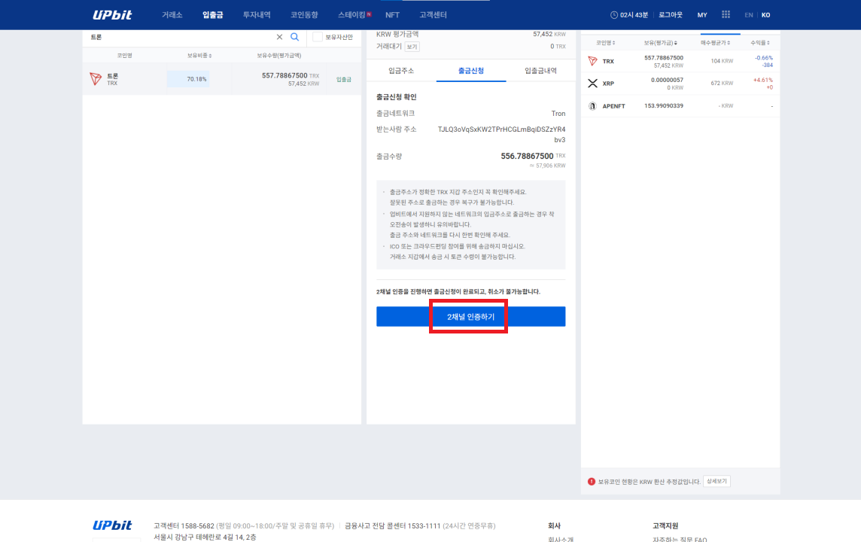Open the grid apps menu icon
861x542 pixels.
[726, 14]
